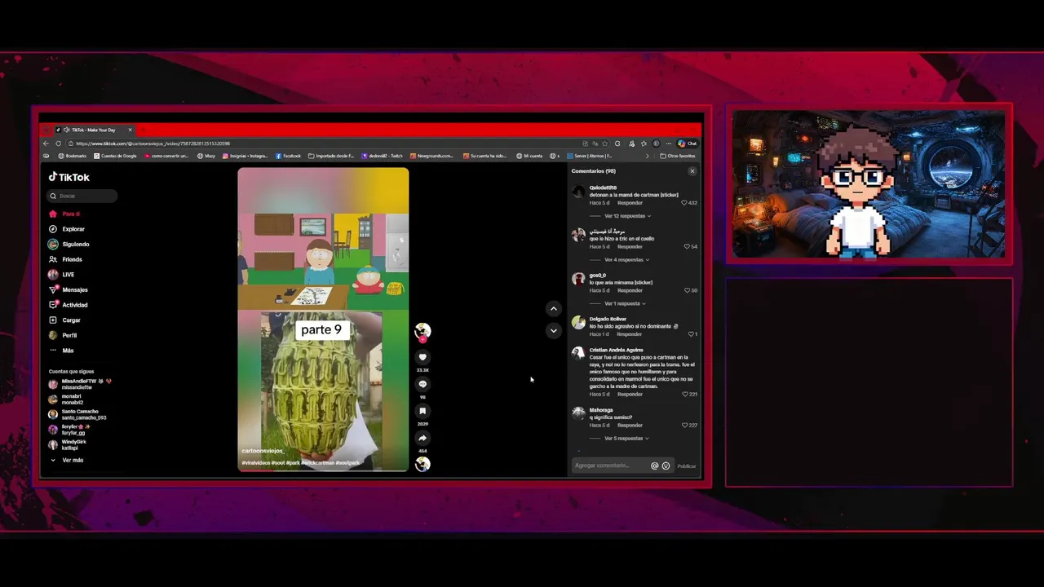Click the Buscar search field
The width and height of the screenshot is (1044, 587).
click(82, 196)
